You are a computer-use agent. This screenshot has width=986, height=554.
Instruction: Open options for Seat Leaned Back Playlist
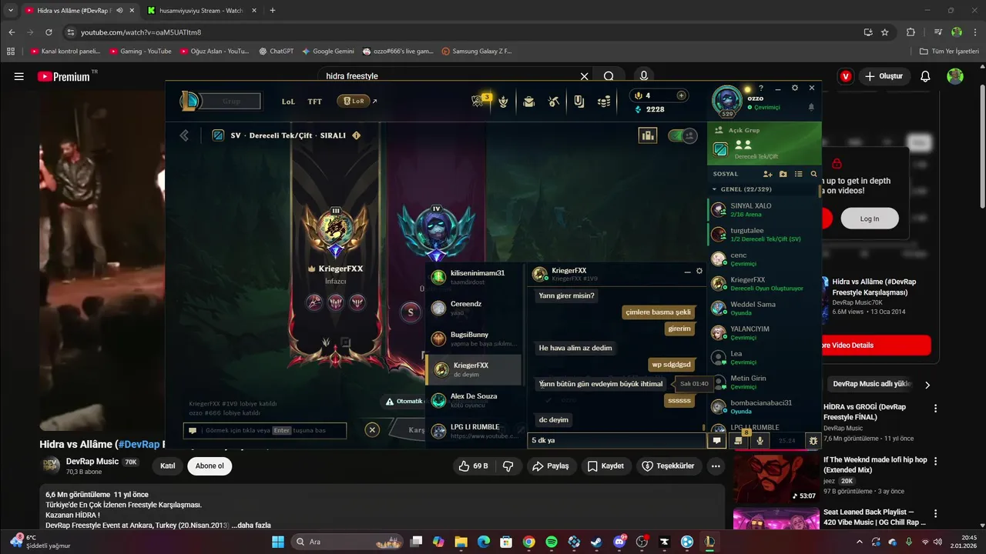pyautogui.click(x=936, y=513)
